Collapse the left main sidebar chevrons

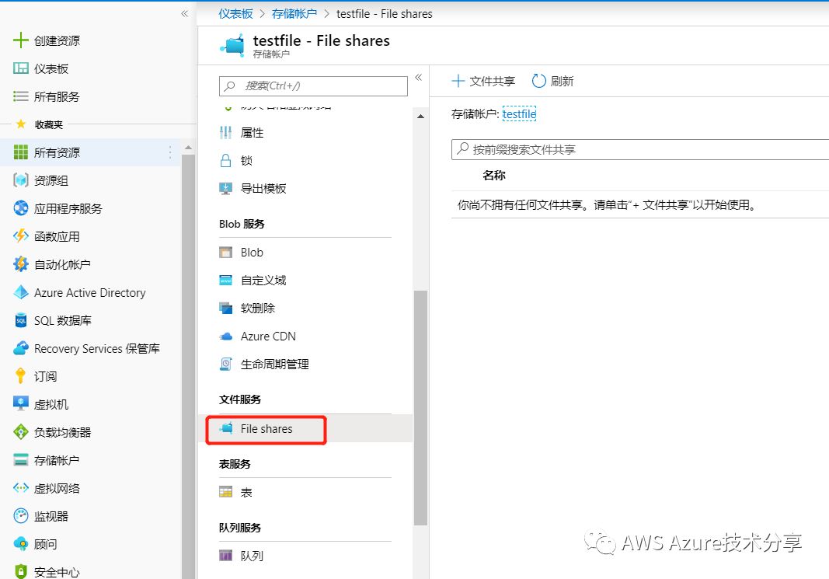(x=184, y=14)
